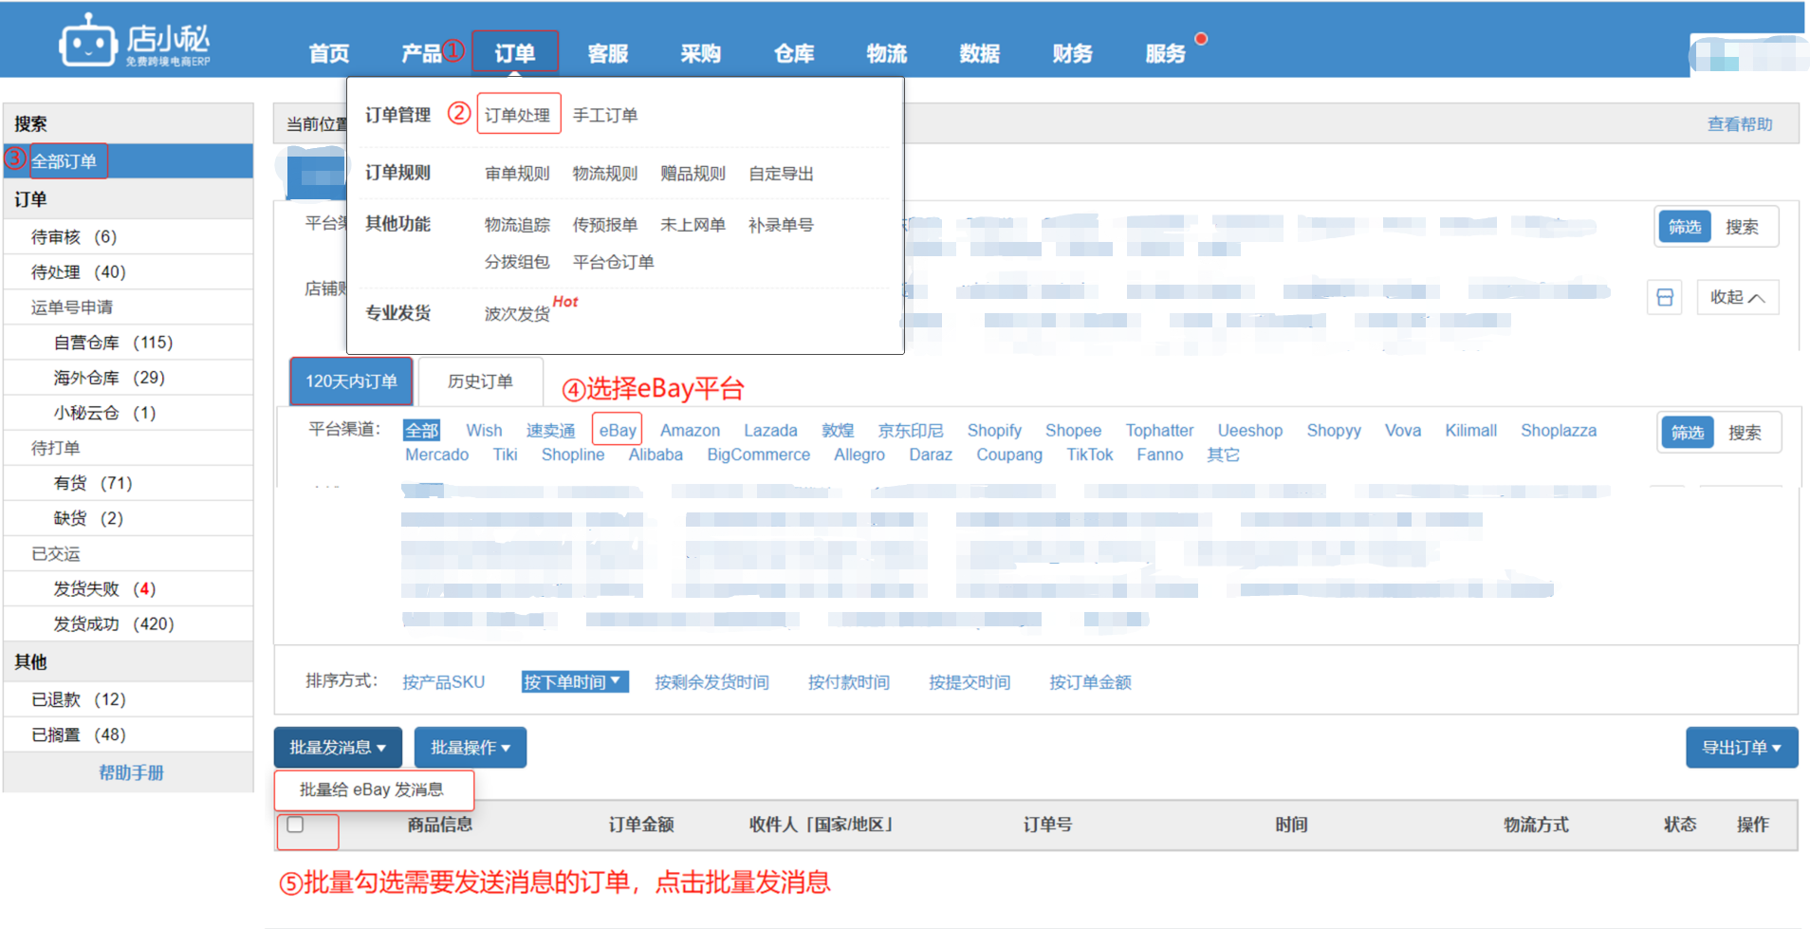This screenshot has width=1810, height=929.
Task: Select 订单处理 in the dropdown menu
Action: 518,114
